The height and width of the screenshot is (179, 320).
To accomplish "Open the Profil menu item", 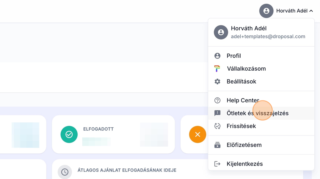I will (x=234, y=56).
